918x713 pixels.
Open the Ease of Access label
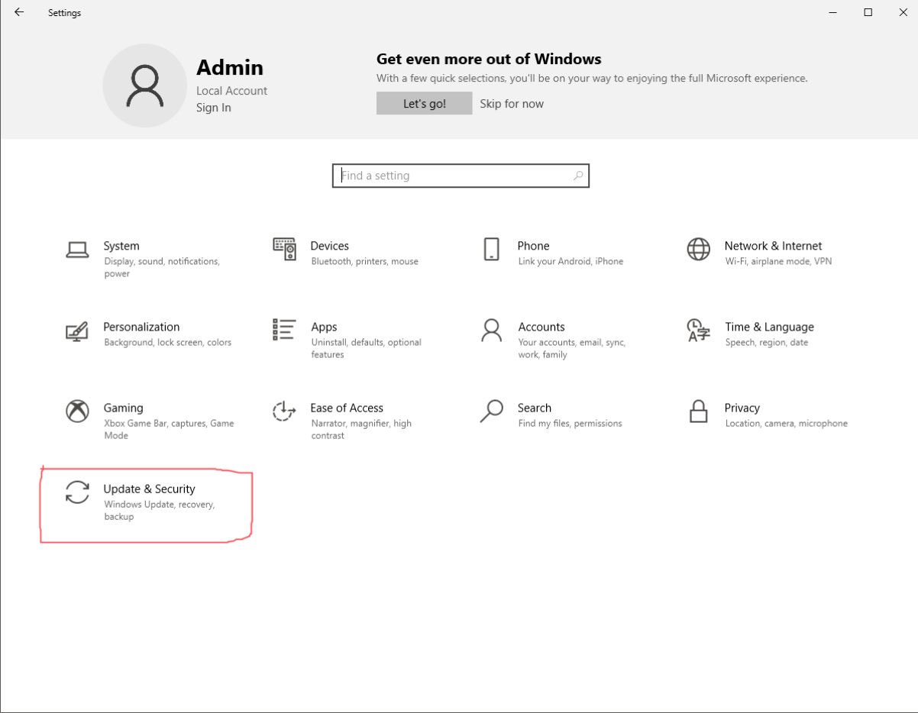347,408
